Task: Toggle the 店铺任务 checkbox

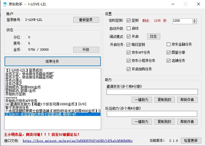Action: coord(168,61)
